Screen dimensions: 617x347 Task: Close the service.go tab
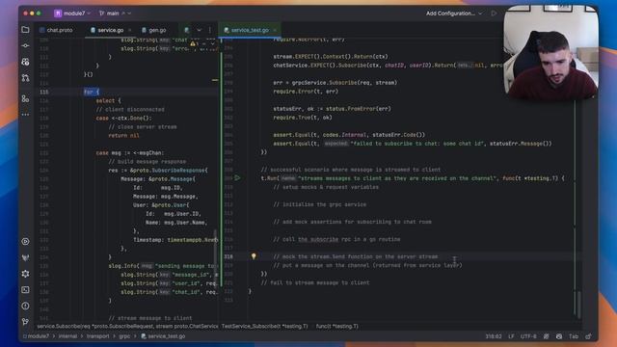click(129, 30)
